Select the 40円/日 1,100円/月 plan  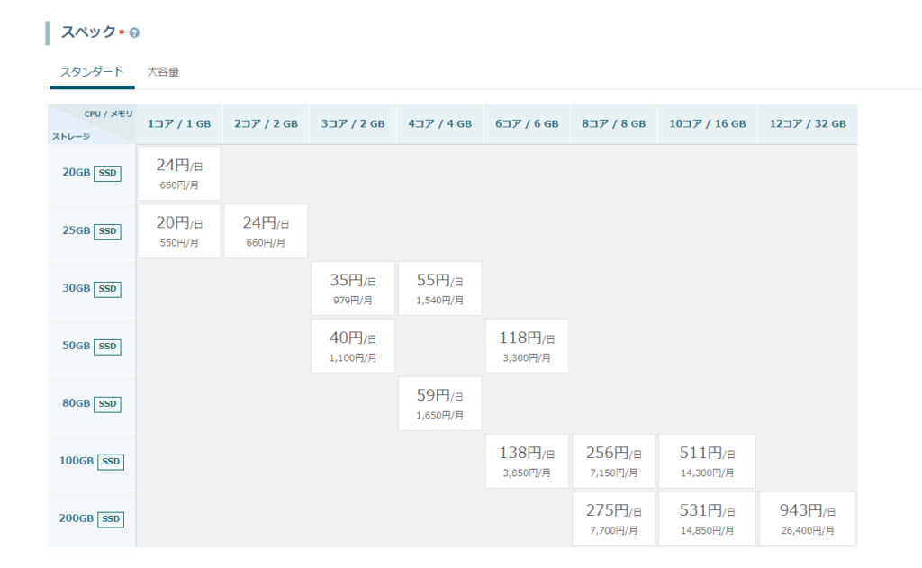(352, 347)
